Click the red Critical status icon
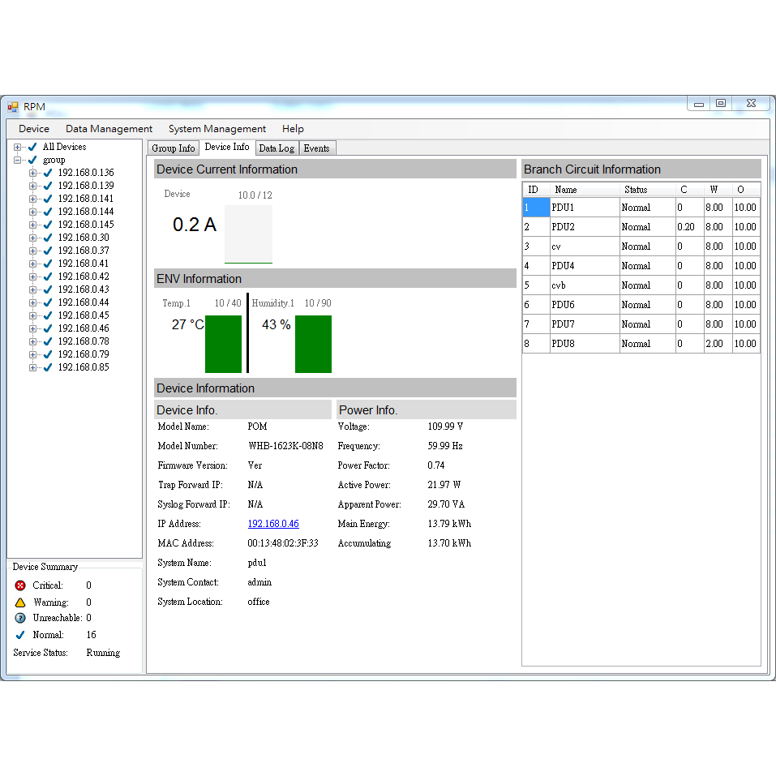 click(x=20, y=585)
